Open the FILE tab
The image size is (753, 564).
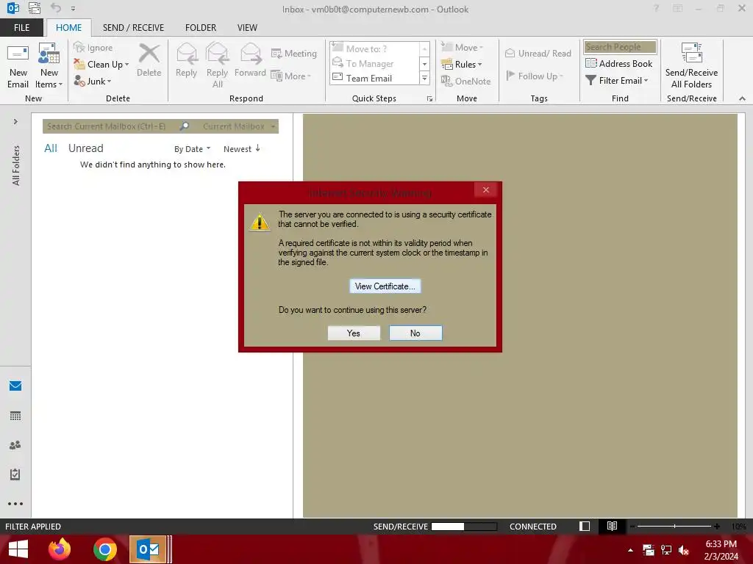click(x=21, y=28)
